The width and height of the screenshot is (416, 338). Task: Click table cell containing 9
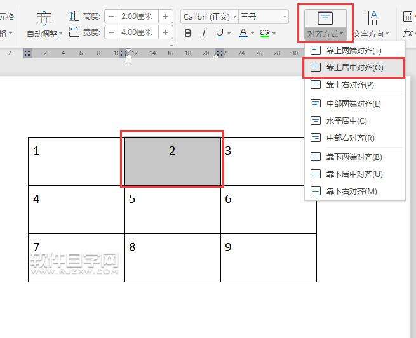(269, 257)
